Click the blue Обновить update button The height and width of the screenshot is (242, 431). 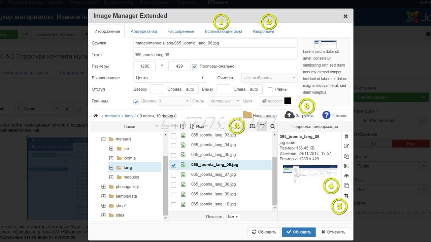point(299,232)
